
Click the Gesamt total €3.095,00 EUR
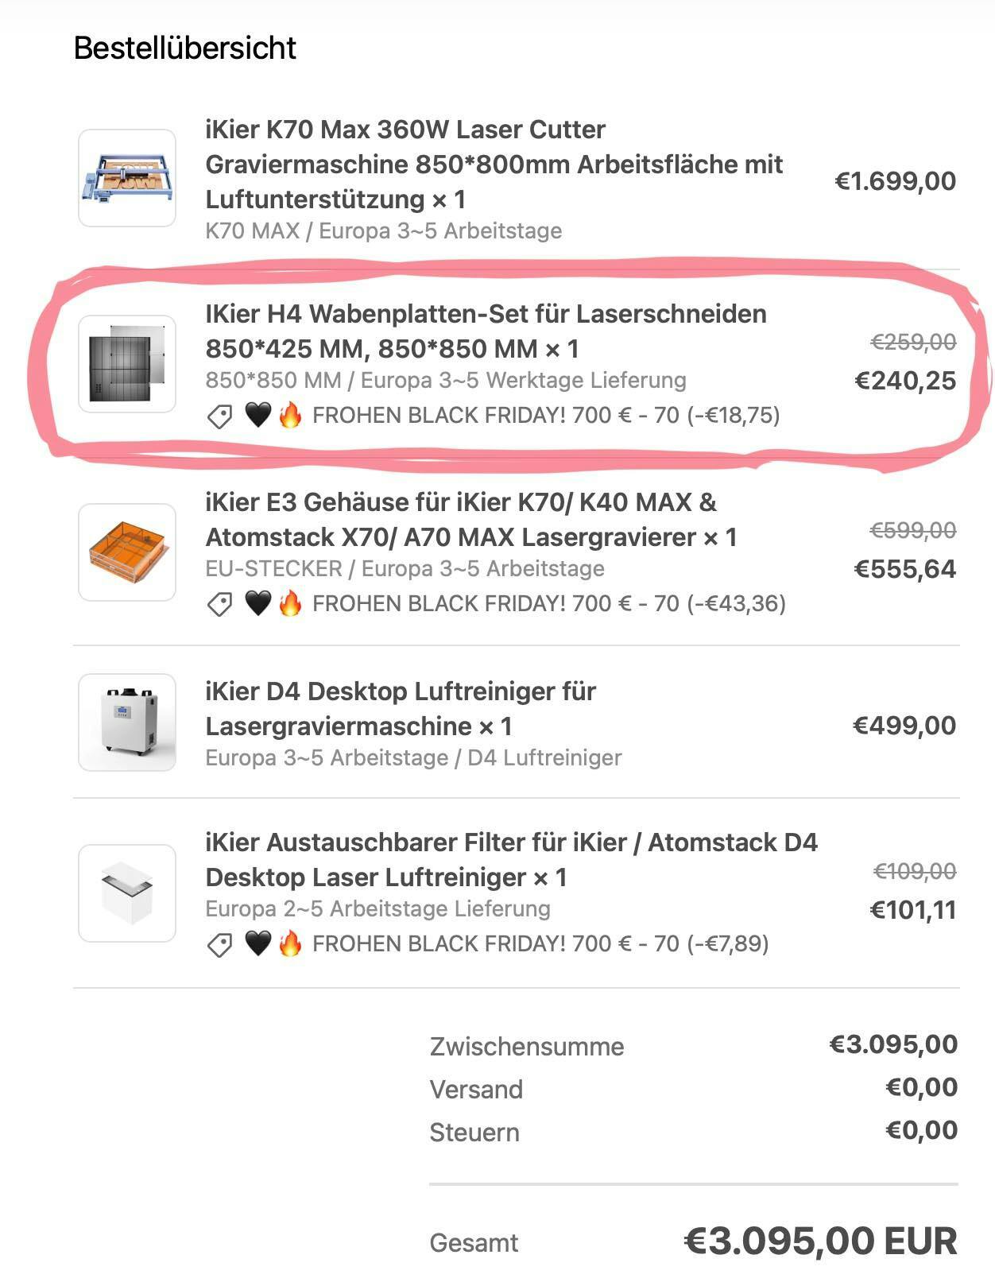820,1241
